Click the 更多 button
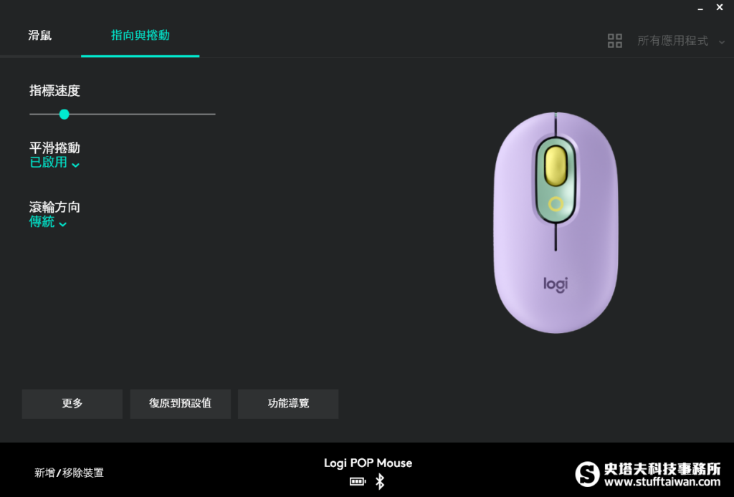 (72, 403)
